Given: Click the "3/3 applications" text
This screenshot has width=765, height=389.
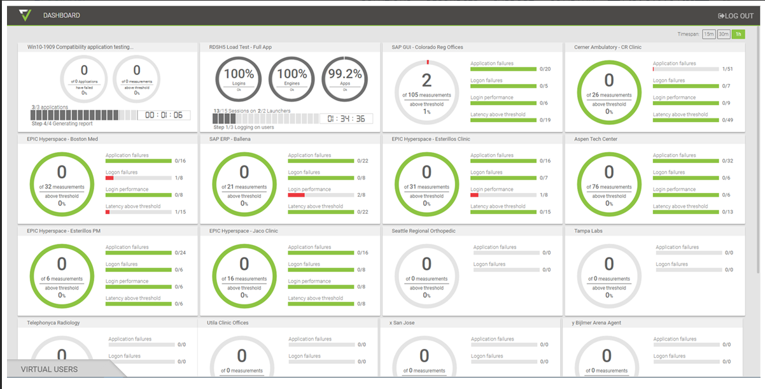Looking at the screenshot, I should 50,107.
